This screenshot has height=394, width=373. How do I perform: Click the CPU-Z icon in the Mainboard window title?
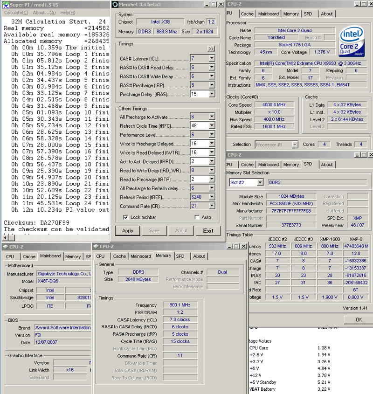(6, 247)
